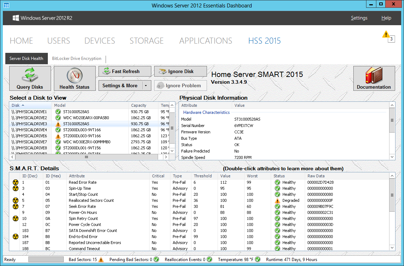Image resolution: width=404 pixels, height=266 pixels.
Task: Open the Settings & More button
Action: click(x=120, y=85)
